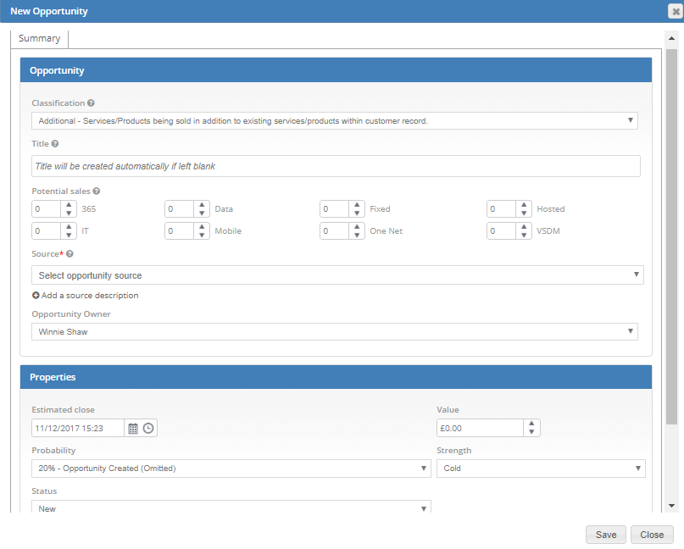Click the Close button
Viewport: 684px width, 549px height.
(x=652, y=535)
